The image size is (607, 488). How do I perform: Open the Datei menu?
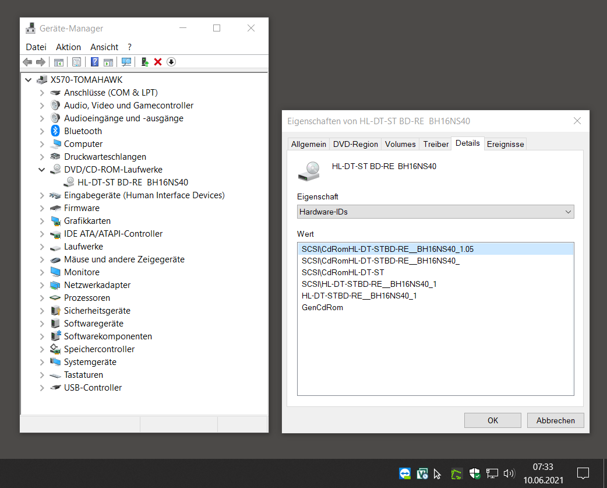coord(36,47)
